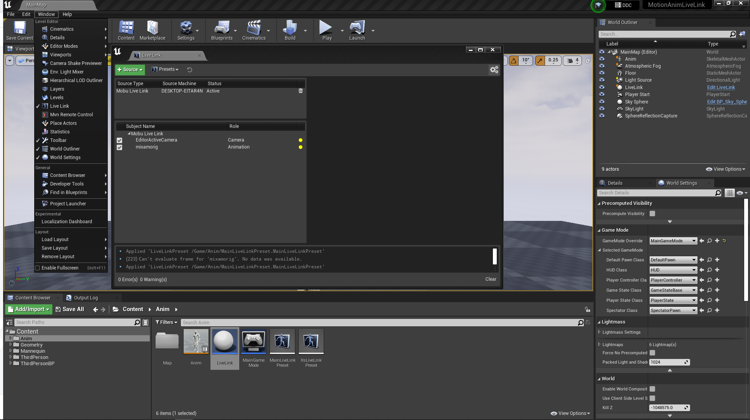The width and height of the screenshot is (750, 420).
Task: Hide the Floor actor using eye icon
Action: (x=602, y=73)
